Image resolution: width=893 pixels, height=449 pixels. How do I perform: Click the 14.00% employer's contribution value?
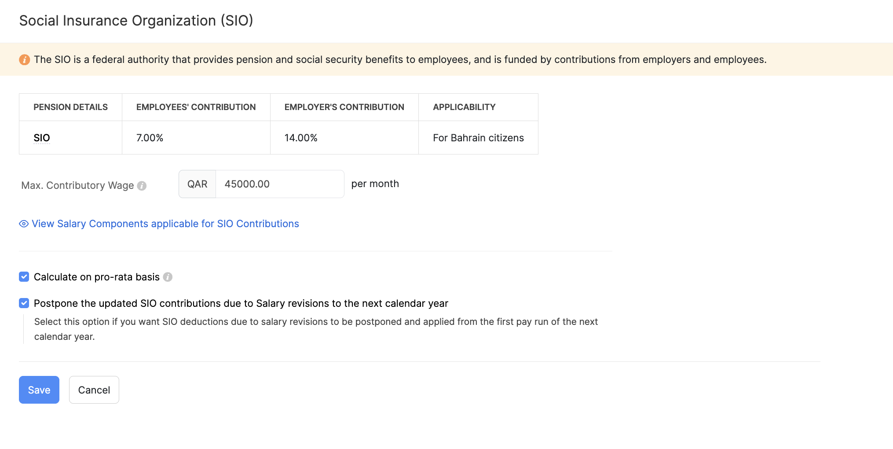coord(301,138)
